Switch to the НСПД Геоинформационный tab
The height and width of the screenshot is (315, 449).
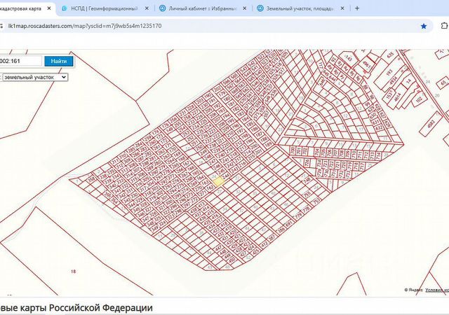tap(105, 8)
